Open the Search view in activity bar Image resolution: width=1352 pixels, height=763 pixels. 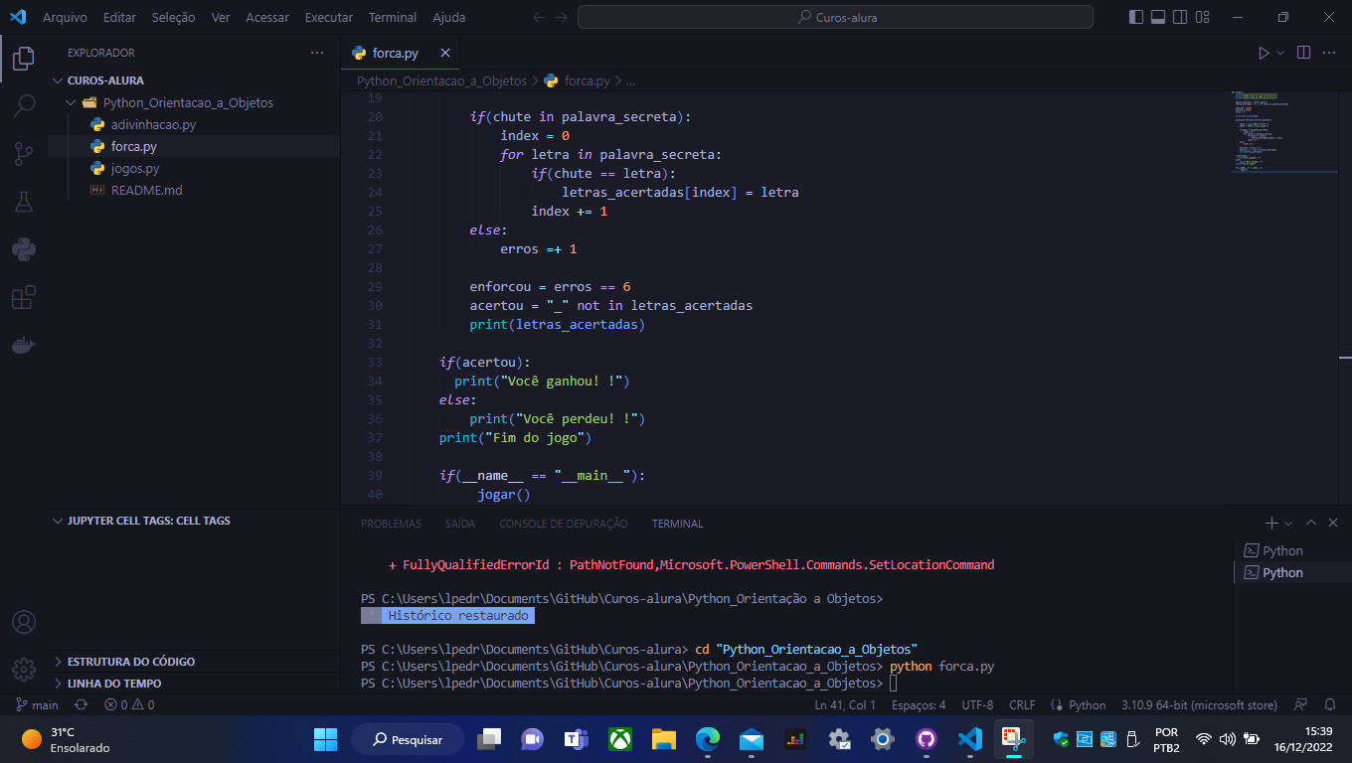pos(24,105)
